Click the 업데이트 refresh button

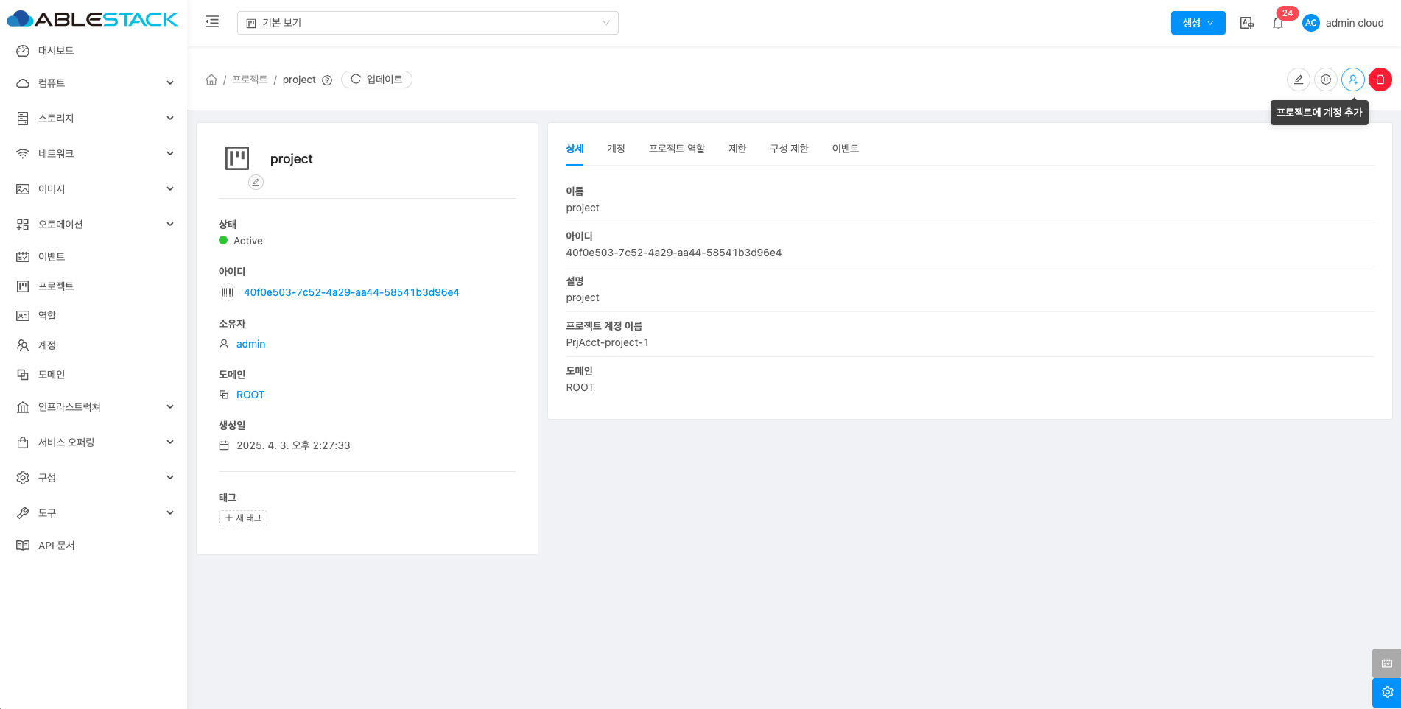tap(376, 80)
